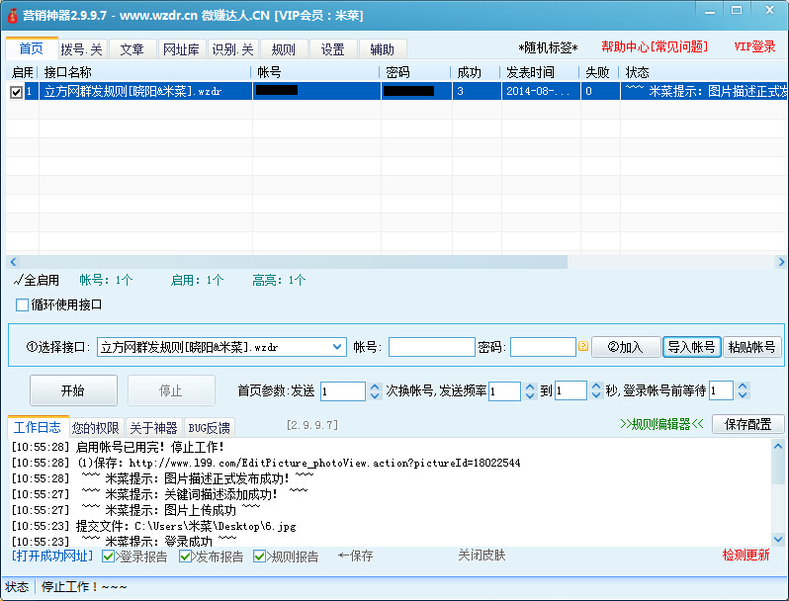Open the 您的权限 tab
Viewport: 789px width, 601px height.
click(x=97, y=428)
